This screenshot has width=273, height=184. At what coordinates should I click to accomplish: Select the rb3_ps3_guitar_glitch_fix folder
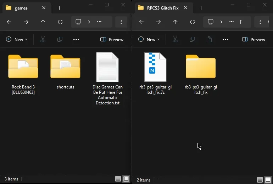coord(201,74)
